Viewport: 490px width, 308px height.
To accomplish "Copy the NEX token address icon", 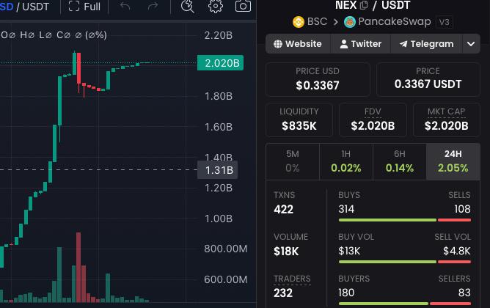I will point(364,5).
